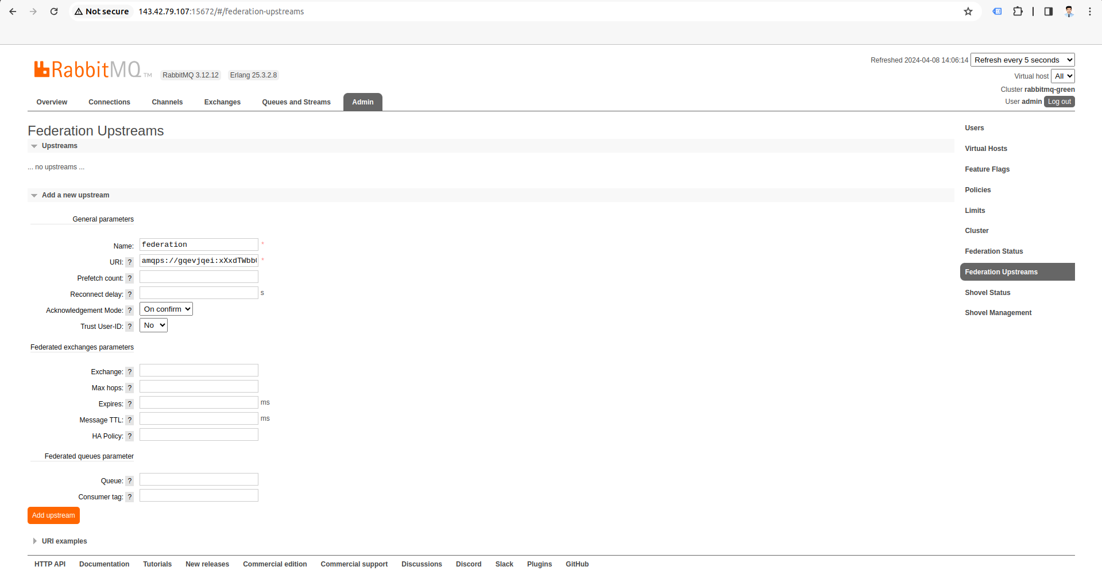Change the refresh interval dropdown

tap(1022, 60)
